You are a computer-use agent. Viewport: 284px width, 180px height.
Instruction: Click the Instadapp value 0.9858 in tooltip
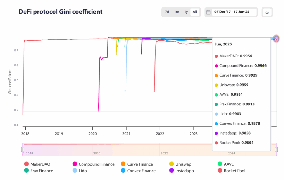pos(245,133)
